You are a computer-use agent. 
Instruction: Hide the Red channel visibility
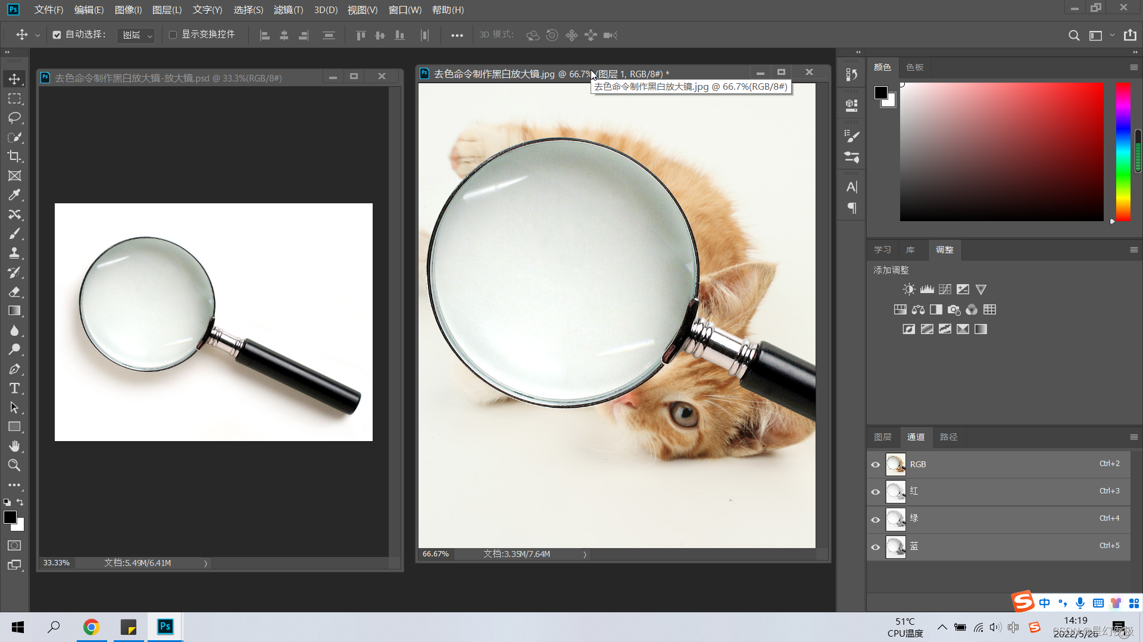875,492
